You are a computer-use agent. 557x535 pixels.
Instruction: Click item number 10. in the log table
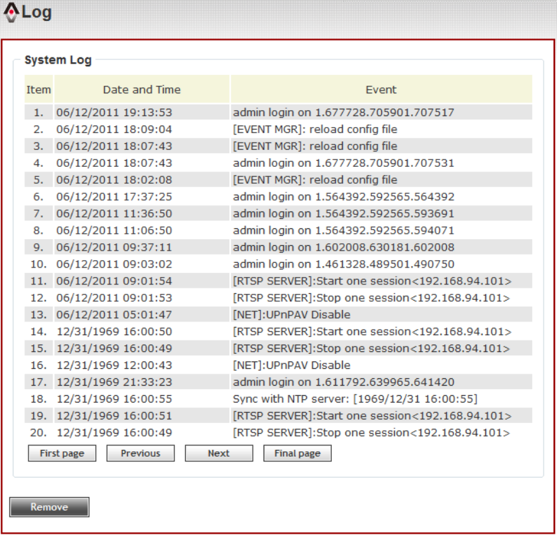click(x=39, y=264)
